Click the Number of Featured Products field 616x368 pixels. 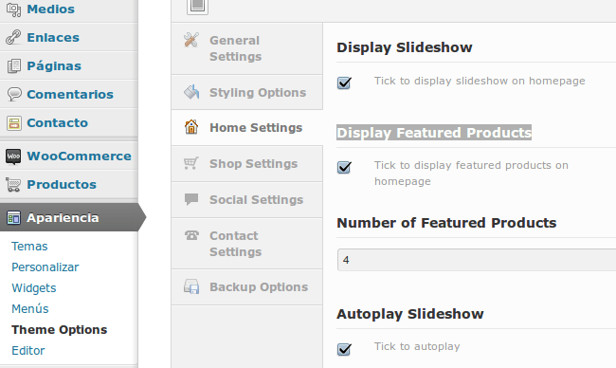tap(477, 260)
